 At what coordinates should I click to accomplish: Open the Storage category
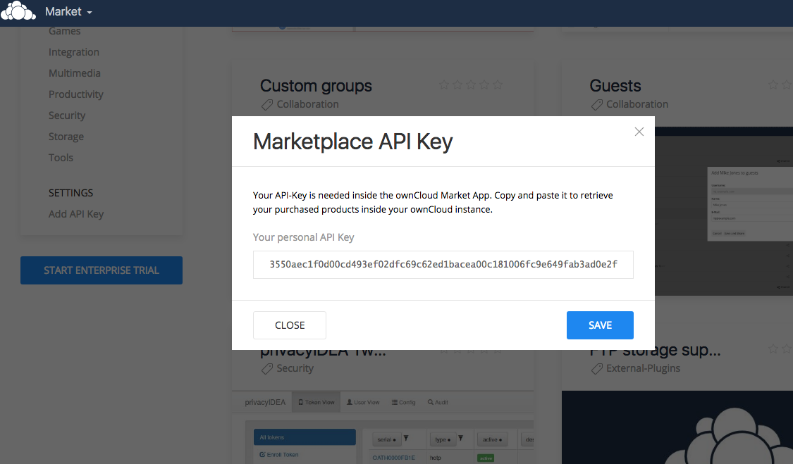coord(66,137)
